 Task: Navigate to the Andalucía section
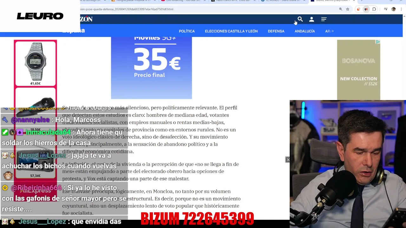304,31
